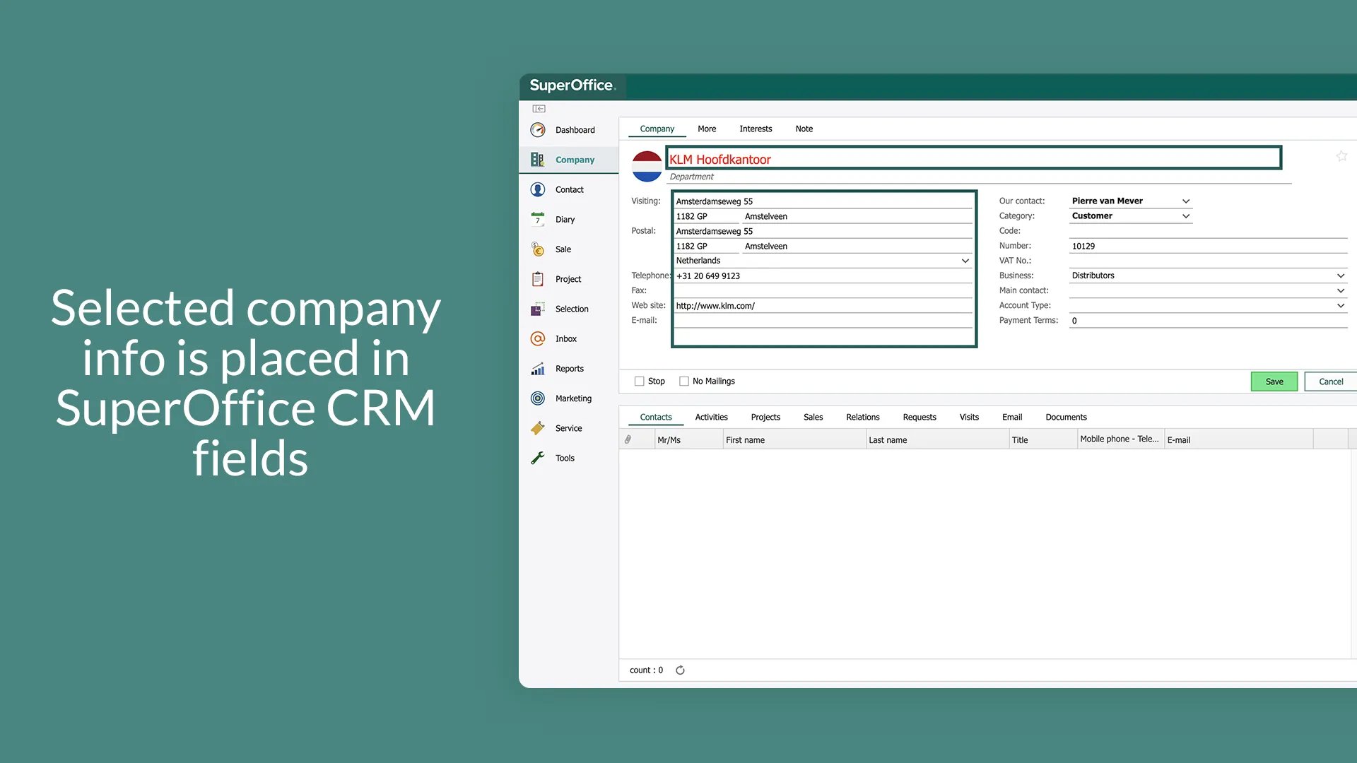The width and height of the screenshot is (1357, 763).
Task: Check the No Mailings checkbox
Action: tap(684, 381)
